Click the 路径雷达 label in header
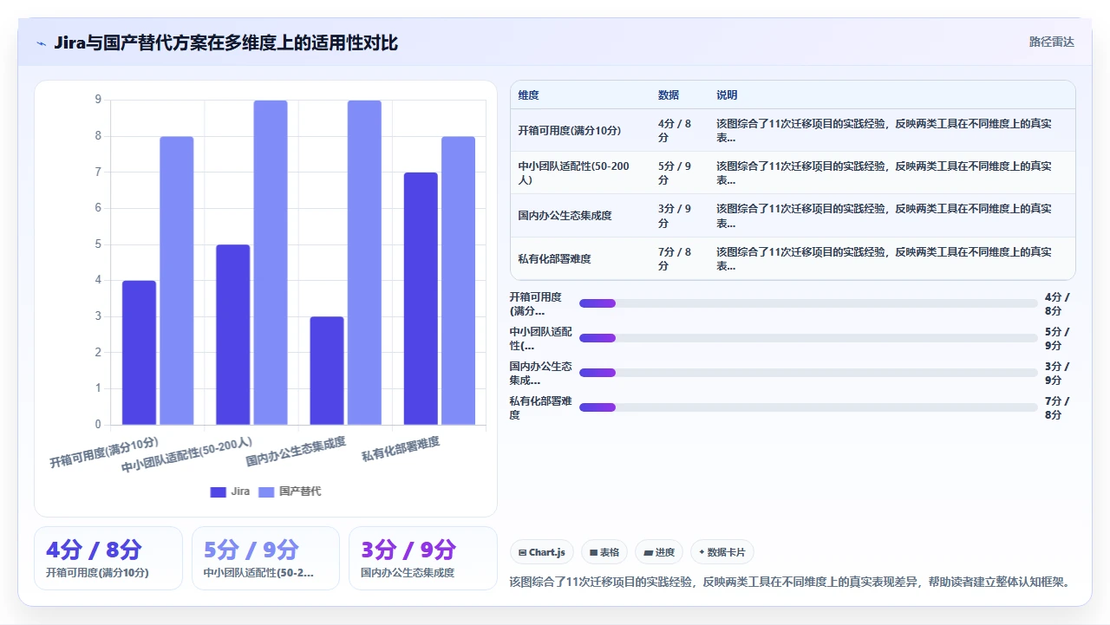The height and width of the screenshot is (625, 1110). (1051, 42)
